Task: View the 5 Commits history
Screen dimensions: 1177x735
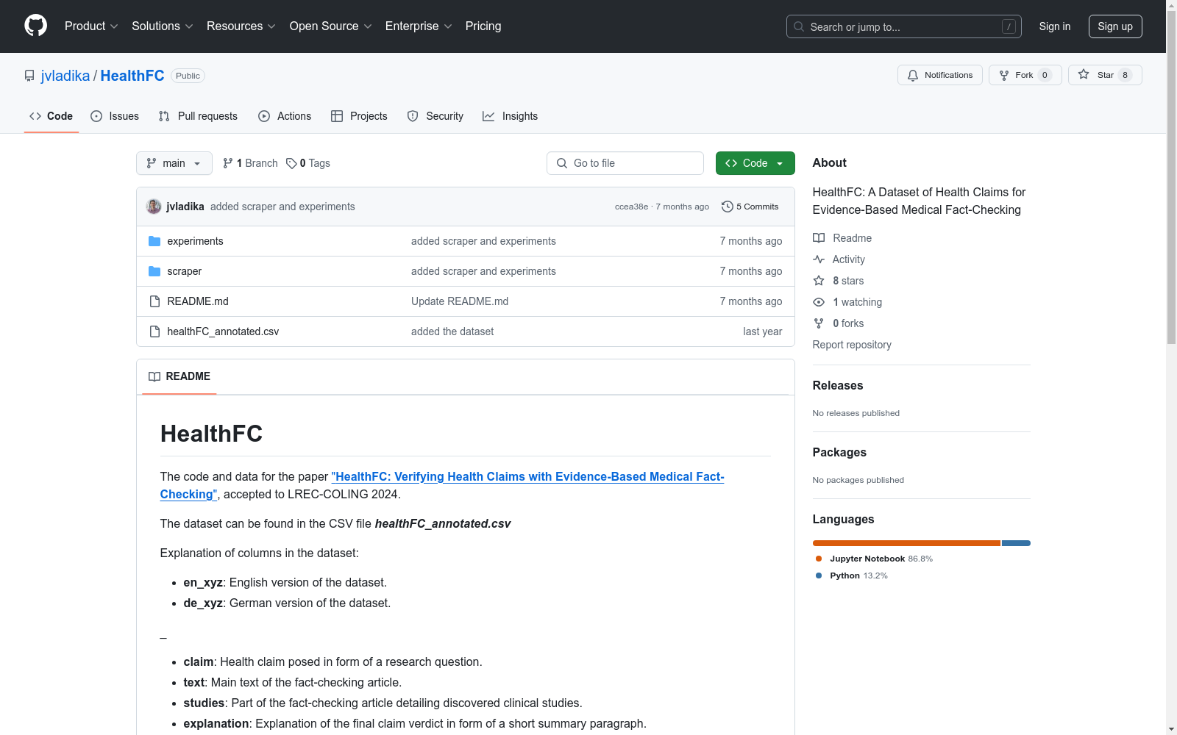Action: [750, 207]
